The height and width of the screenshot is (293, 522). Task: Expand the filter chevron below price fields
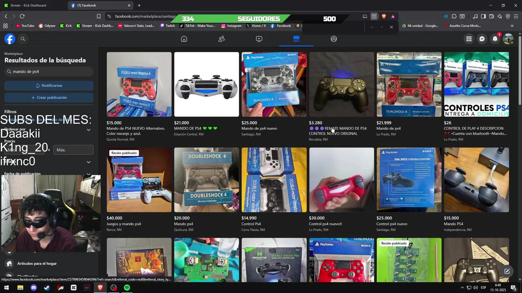(88, 162)
